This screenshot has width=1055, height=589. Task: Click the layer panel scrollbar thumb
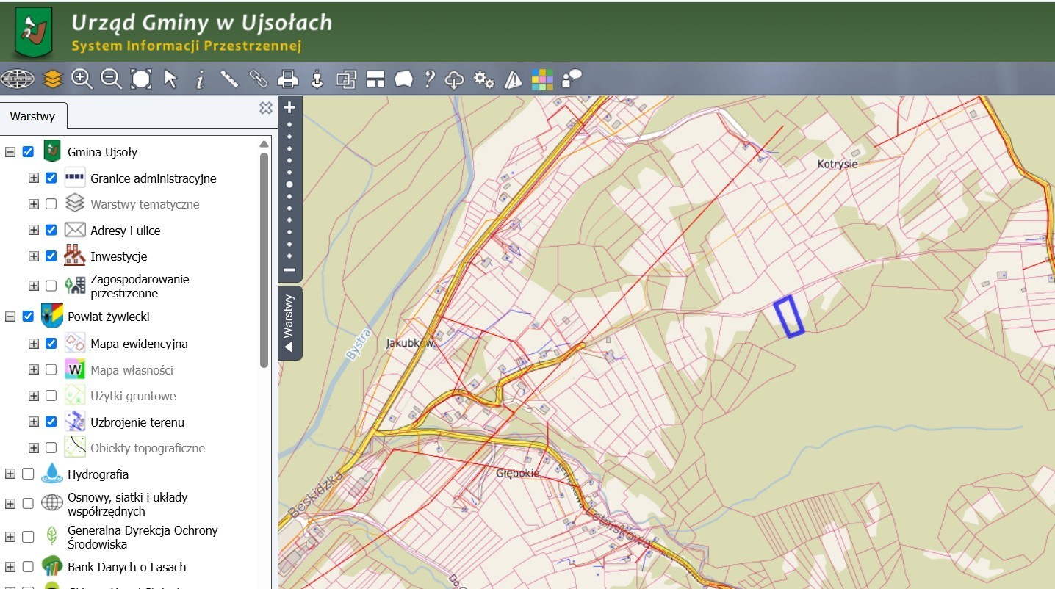click(x=264, y=260)
